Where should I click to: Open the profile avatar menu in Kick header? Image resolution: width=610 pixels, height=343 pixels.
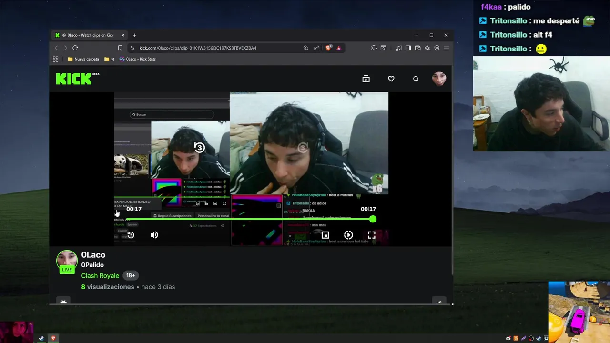tap(439, 79)
